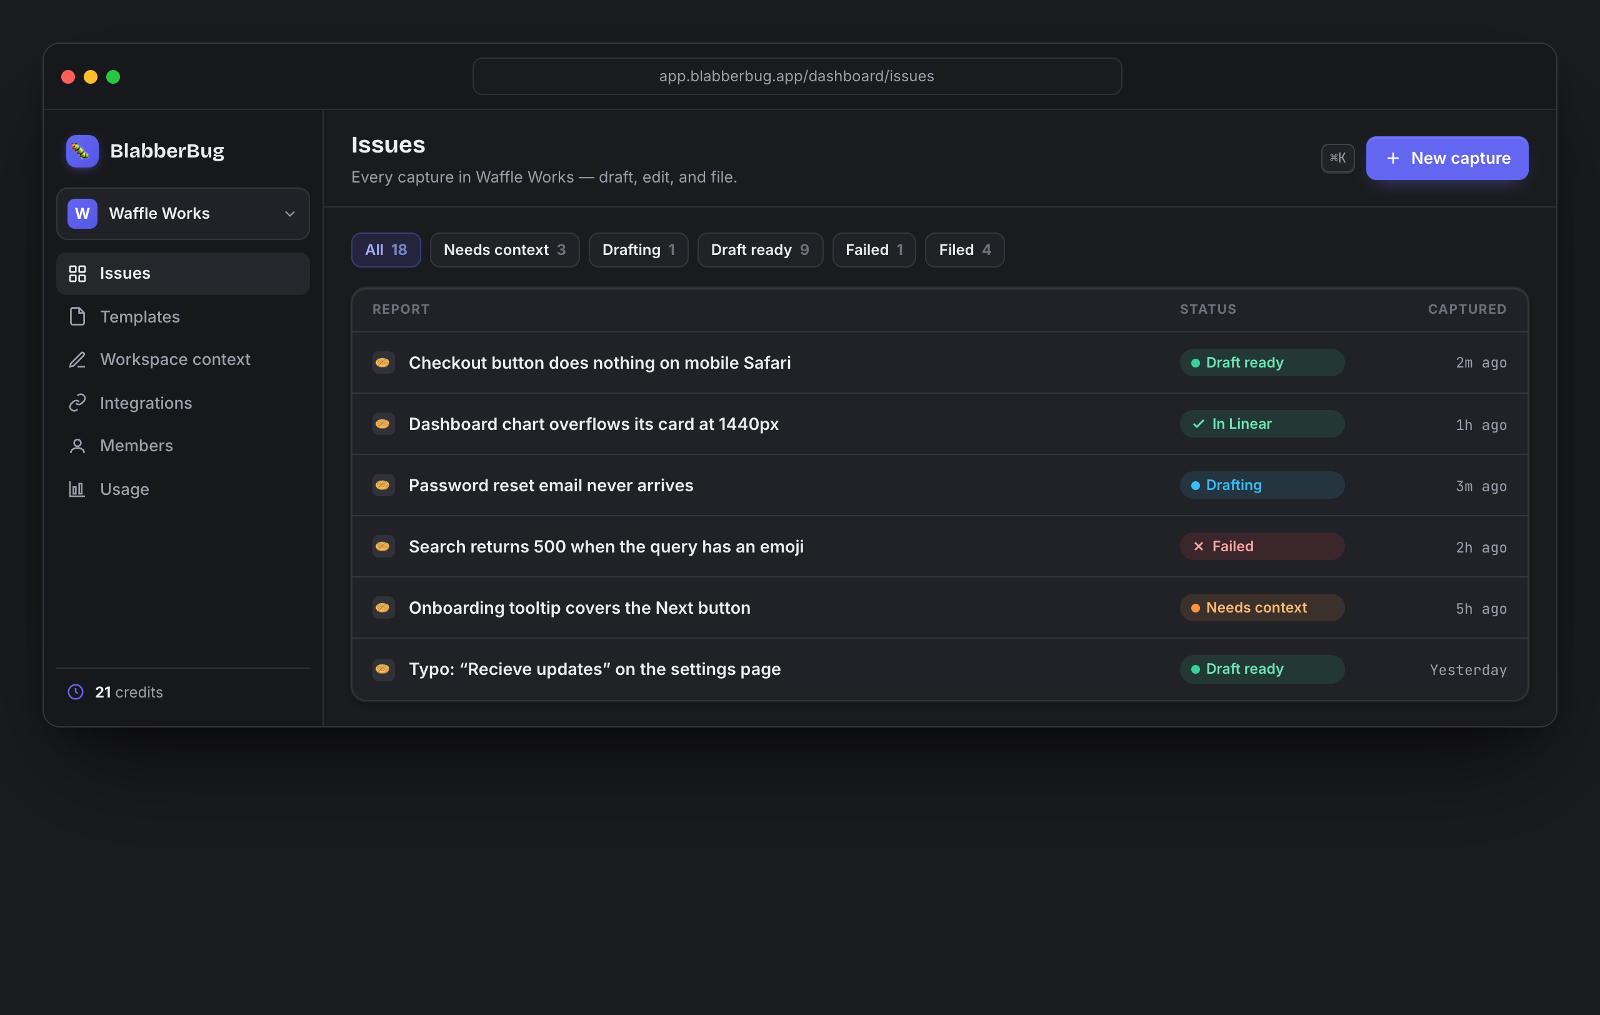Click Draft ready badge on Typo row
Viewport: 1600px width, 1015px height.
tap(1262, 669)
